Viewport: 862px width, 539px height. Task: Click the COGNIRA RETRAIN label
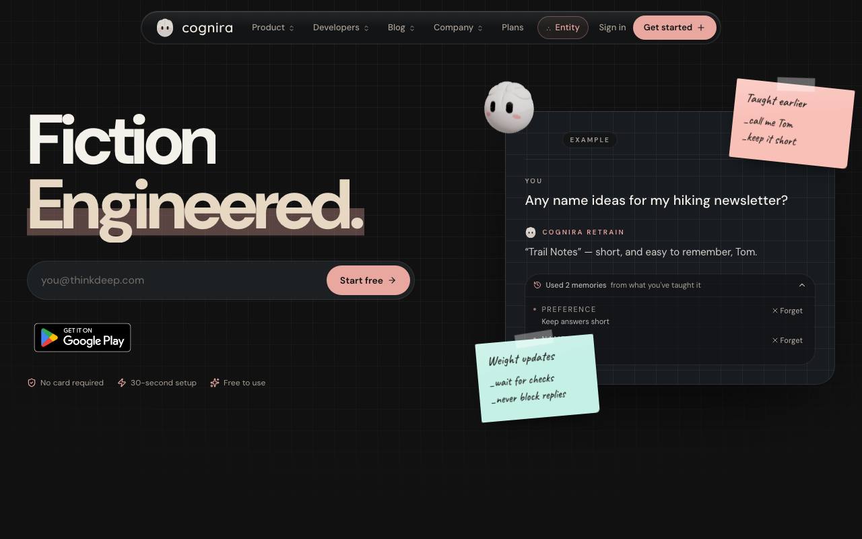pyautogui.click(x=583, y=232)
